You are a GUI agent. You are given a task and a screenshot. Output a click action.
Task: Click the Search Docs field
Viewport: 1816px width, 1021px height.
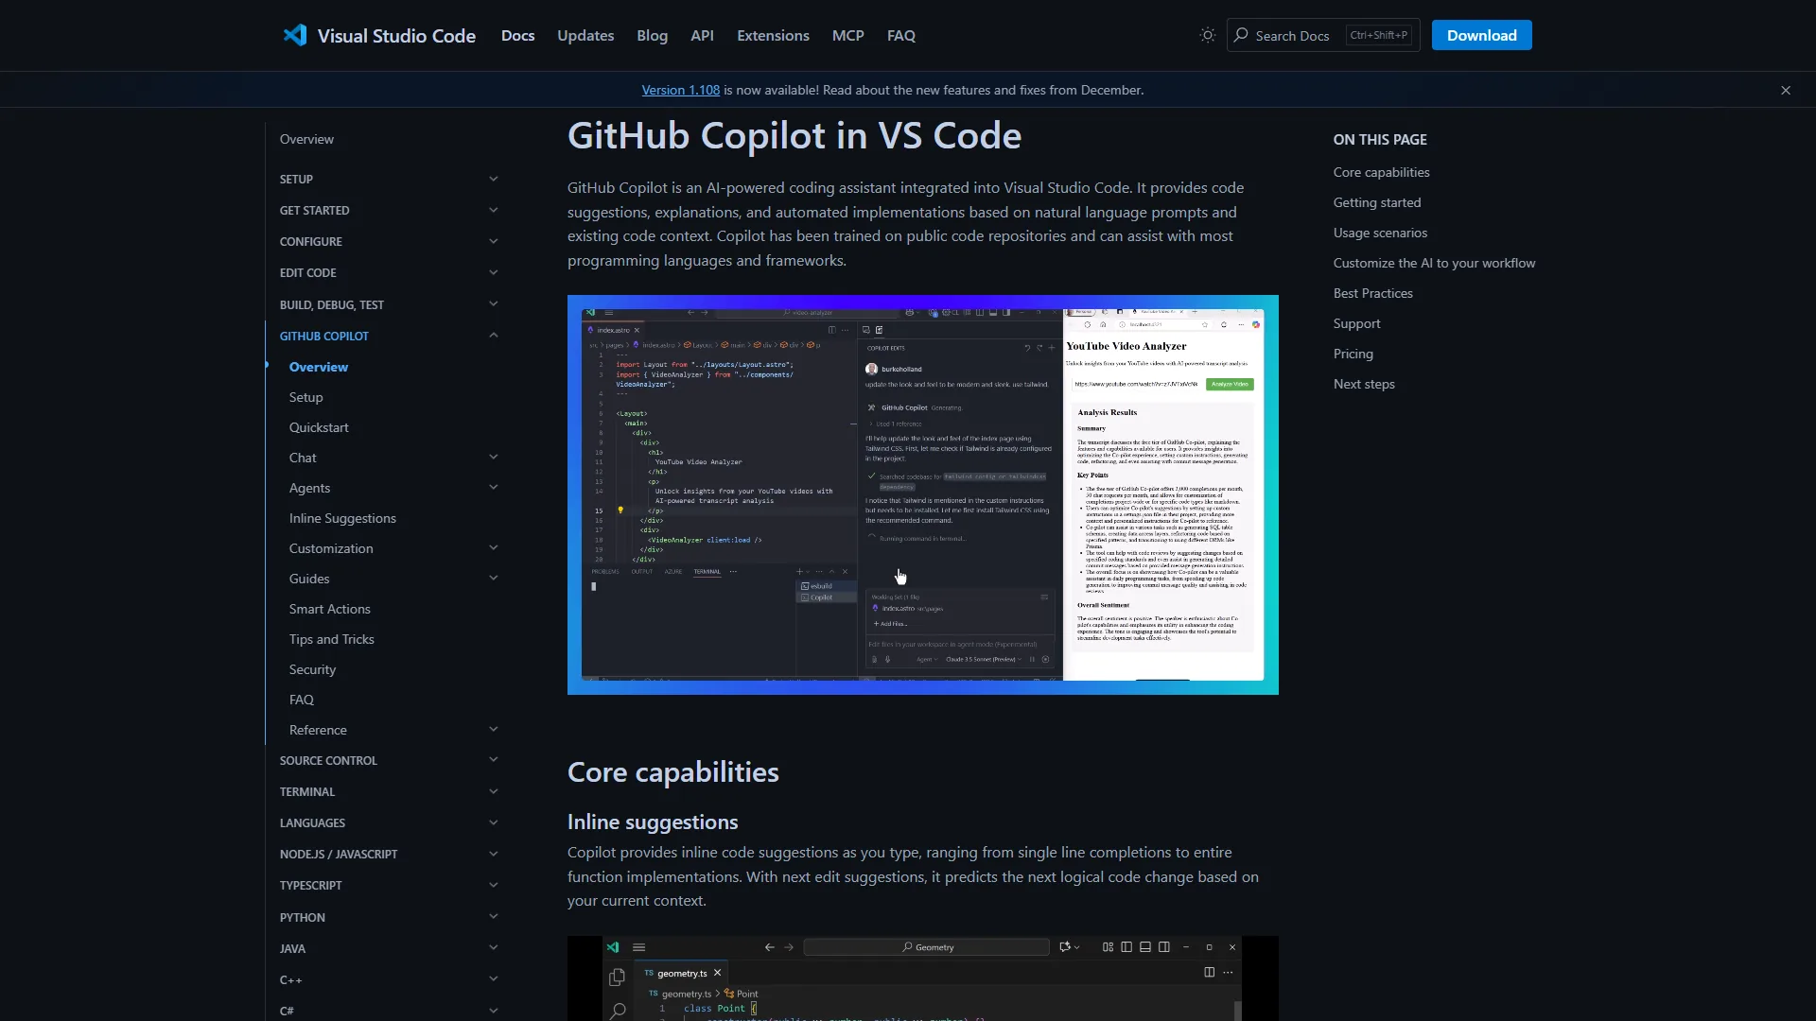1323,35
